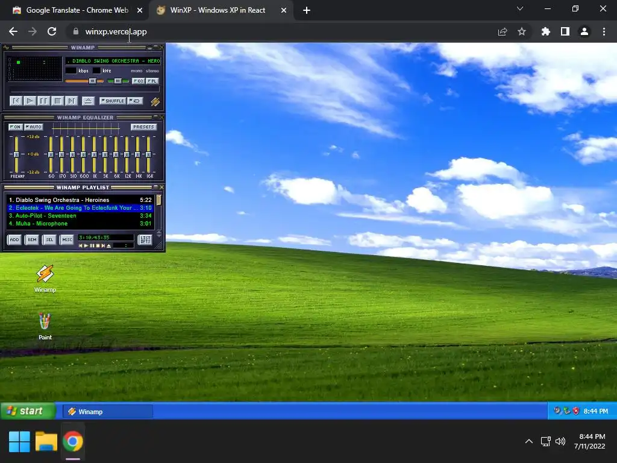Open the XP Start menu

(x=28, y=411)
